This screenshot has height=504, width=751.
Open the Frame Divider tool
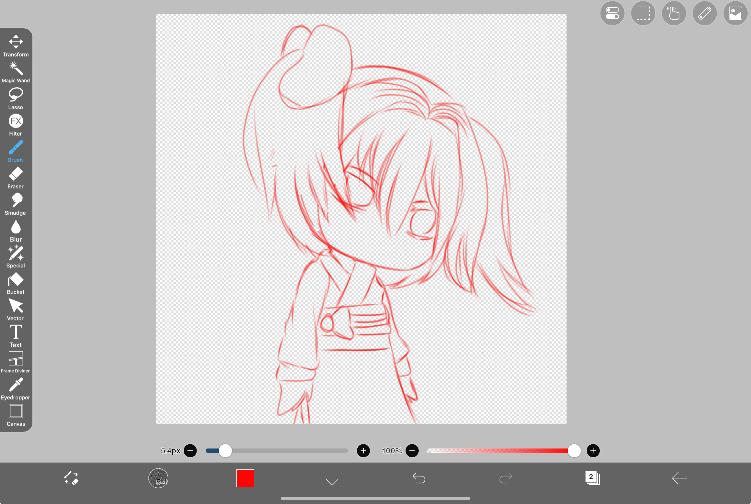15,362
